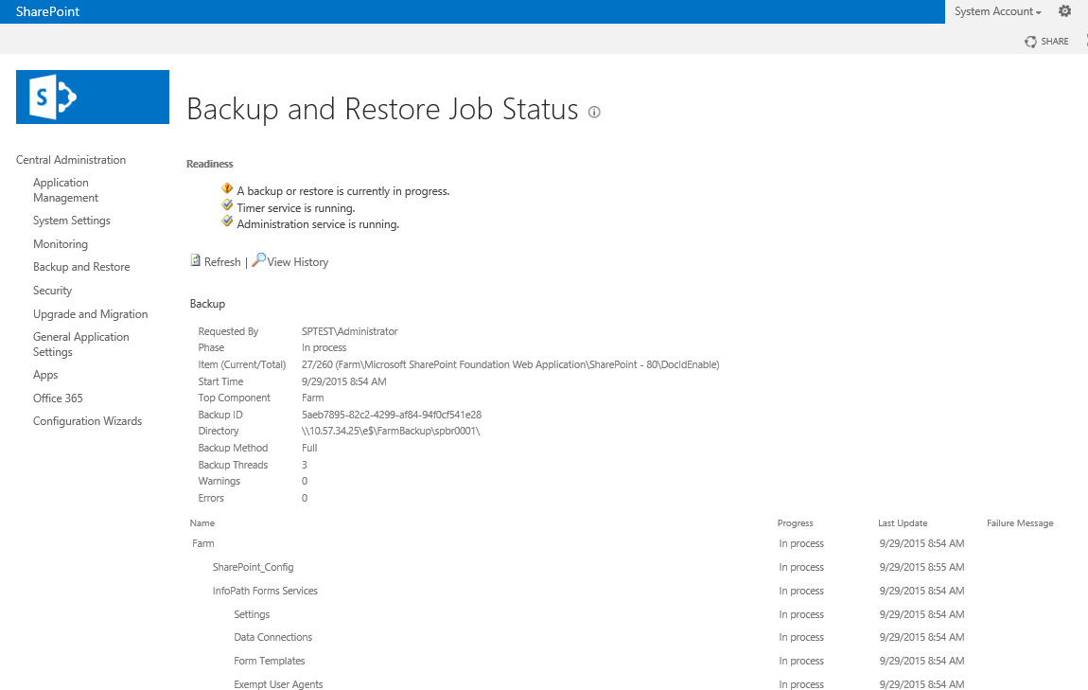Open System Settings
This screenshot has height=690, width=1088.
[x=72, y=221]
